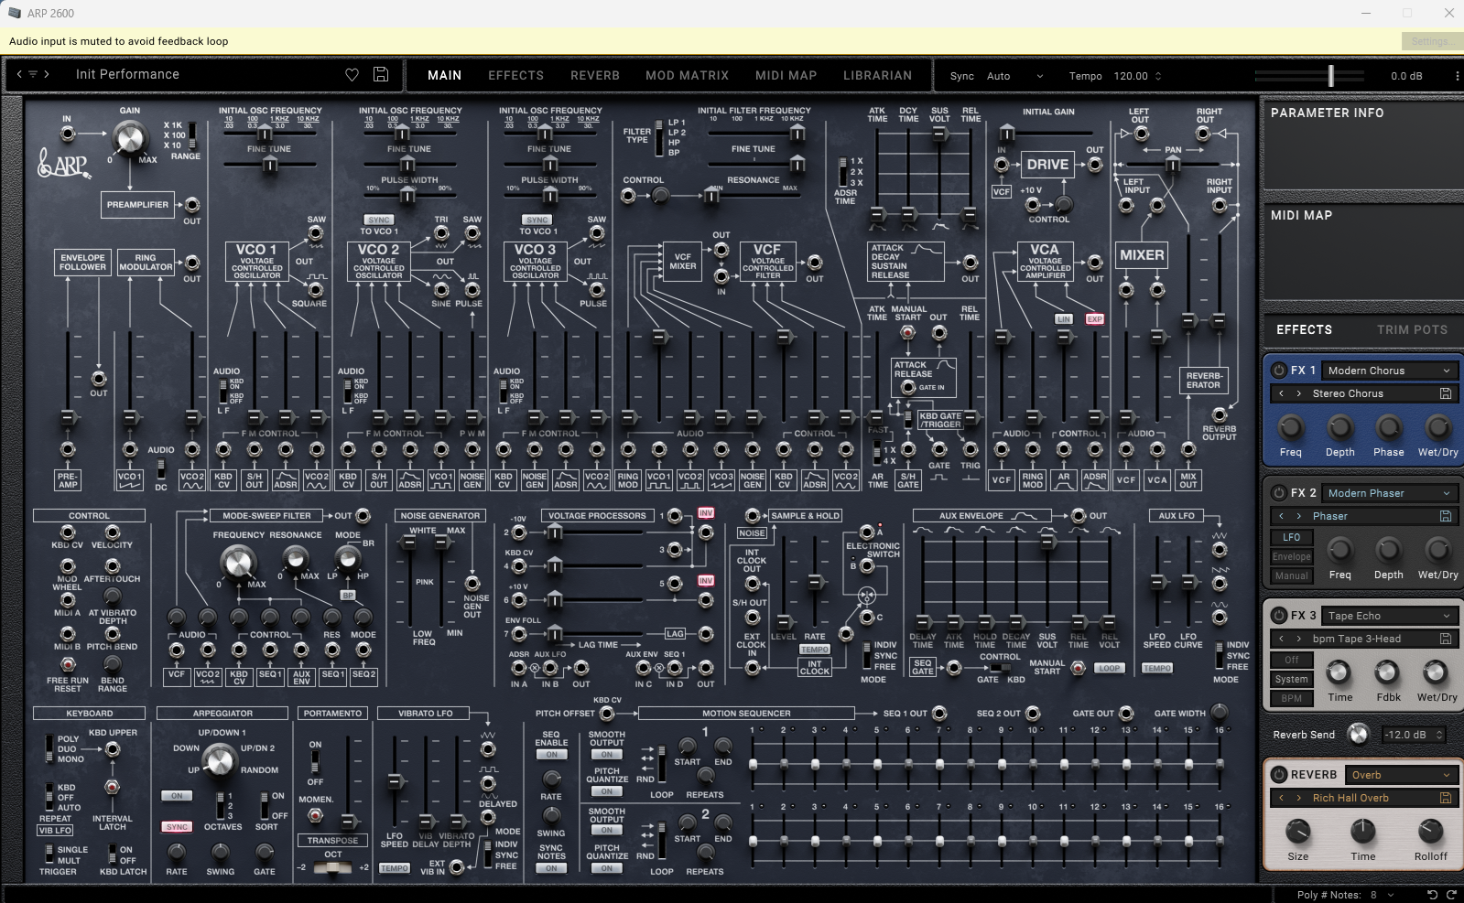Screen dimensions: 1464x903
Task: Click the FX 1 power icon
Action: click(1279, 371)
